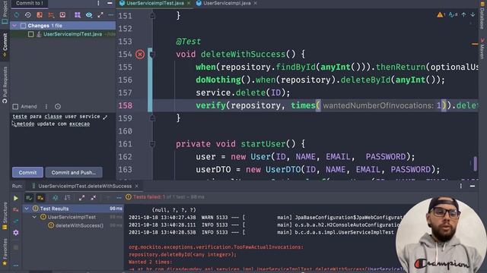The height and width of the screenshot is (273, 487).
Task: Open commit message history clock icon
Action: click(58, 106)
